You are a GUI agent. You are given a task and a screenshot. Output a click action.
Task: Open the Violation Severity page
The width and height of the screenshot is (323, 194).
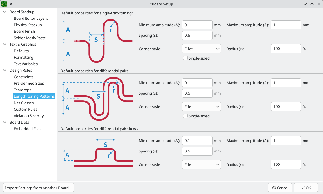click(x=29, y=116)
